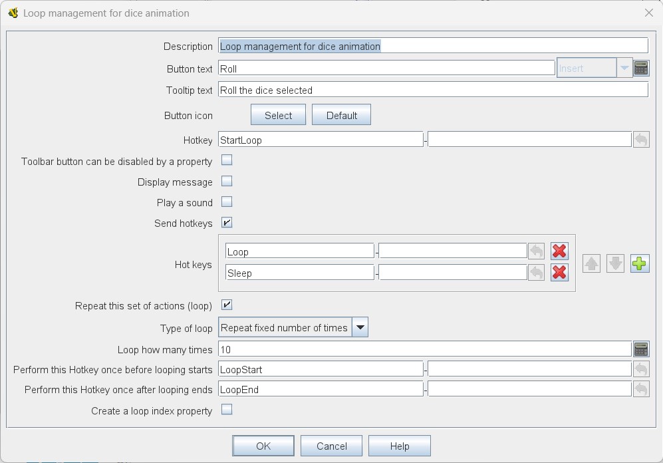Click Default button for Button icon
The image size is (663, 463).
(342, 115)
